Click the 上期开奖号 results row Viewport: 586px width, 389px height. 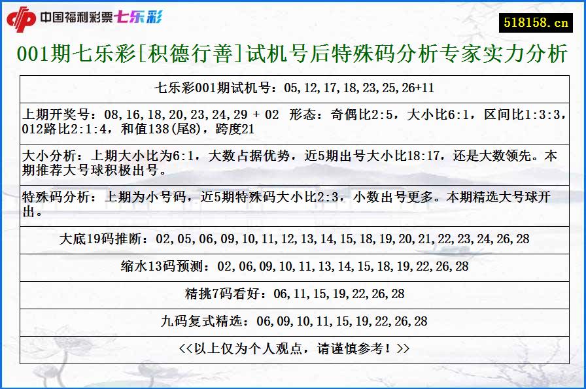click(293, 116)
